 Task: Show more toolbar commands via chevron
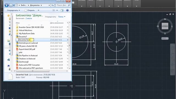[38, 10]
